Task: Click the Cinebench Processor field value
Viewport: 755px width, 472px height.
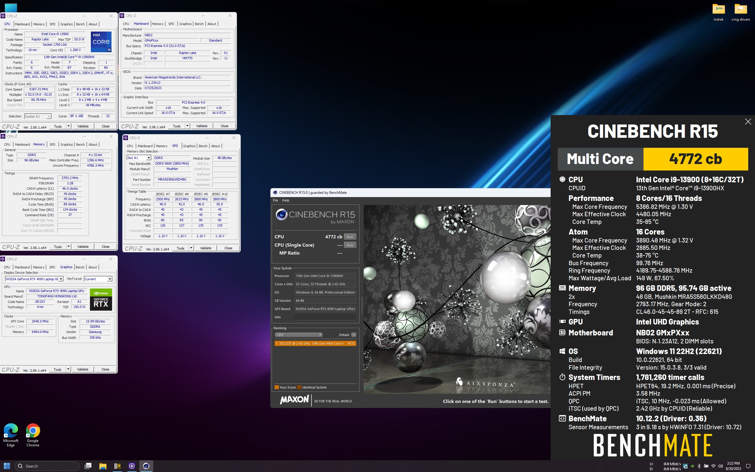Action: pos(325,276)
